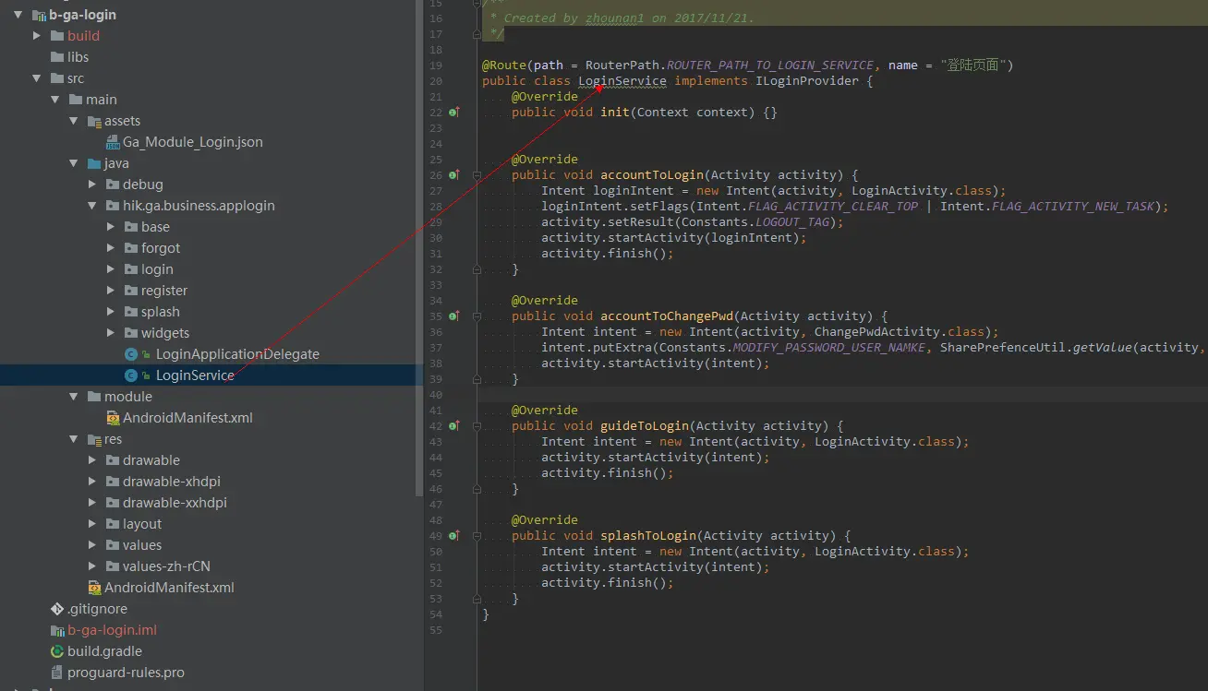Fold the accountToChangePwd method closing marker
The image size is (1208, 691).
click(x=477, y=379)
